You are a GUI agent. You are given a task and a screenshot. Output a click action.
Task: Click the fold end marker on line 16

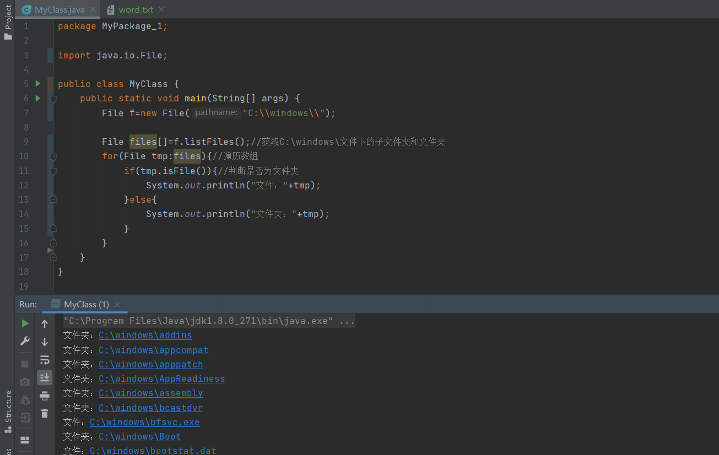coord(53,242)
